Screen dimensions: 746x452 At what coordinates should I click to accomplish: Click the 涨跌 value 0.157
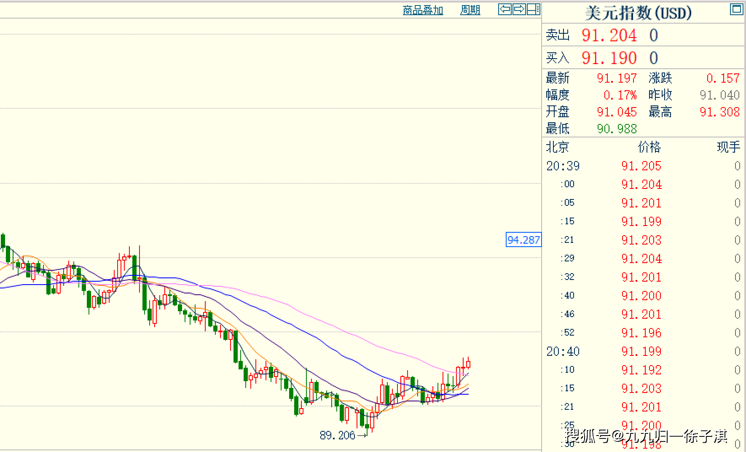[x=723, y=78]
